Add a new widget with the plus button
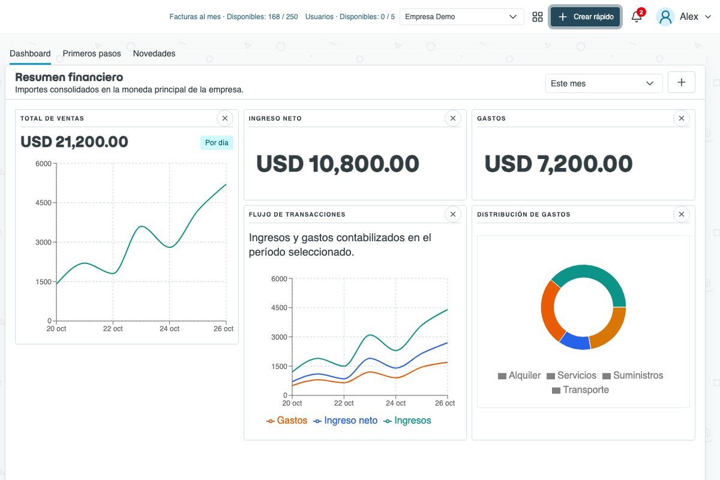Screen dimensions: 720x480 pyautogui.click(x=682, y=83)
